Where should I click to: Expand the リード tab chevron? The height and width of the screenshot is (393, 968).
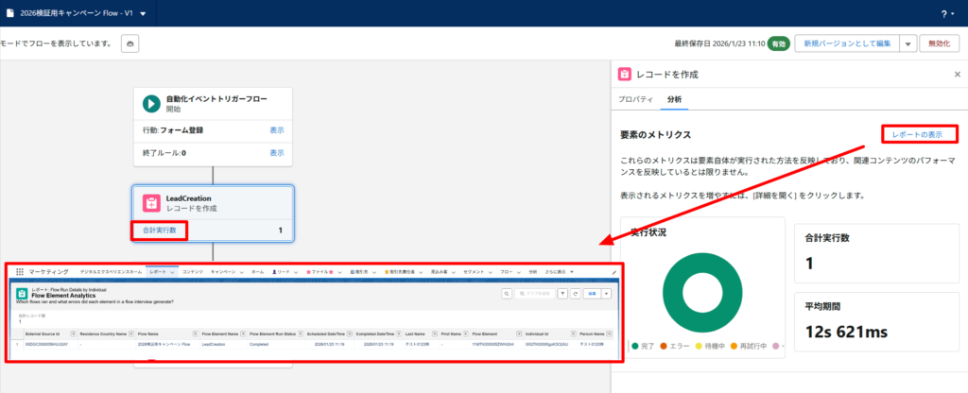tap(296, 272)
